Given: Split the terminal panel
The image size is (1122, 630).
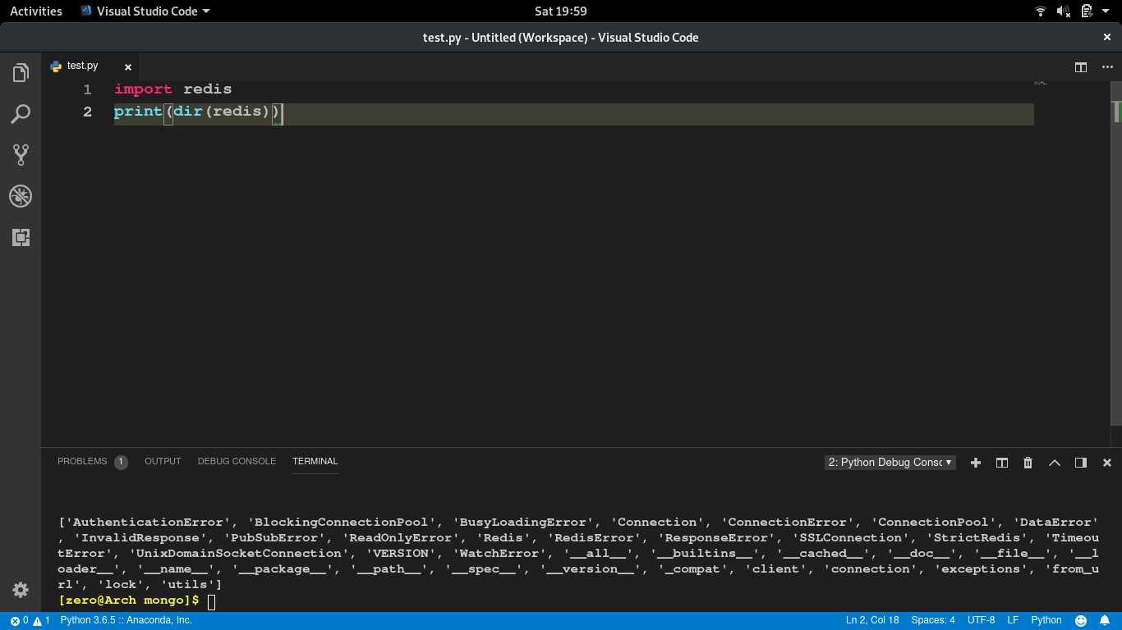Looking at the screenshot, I should 1002,463.
